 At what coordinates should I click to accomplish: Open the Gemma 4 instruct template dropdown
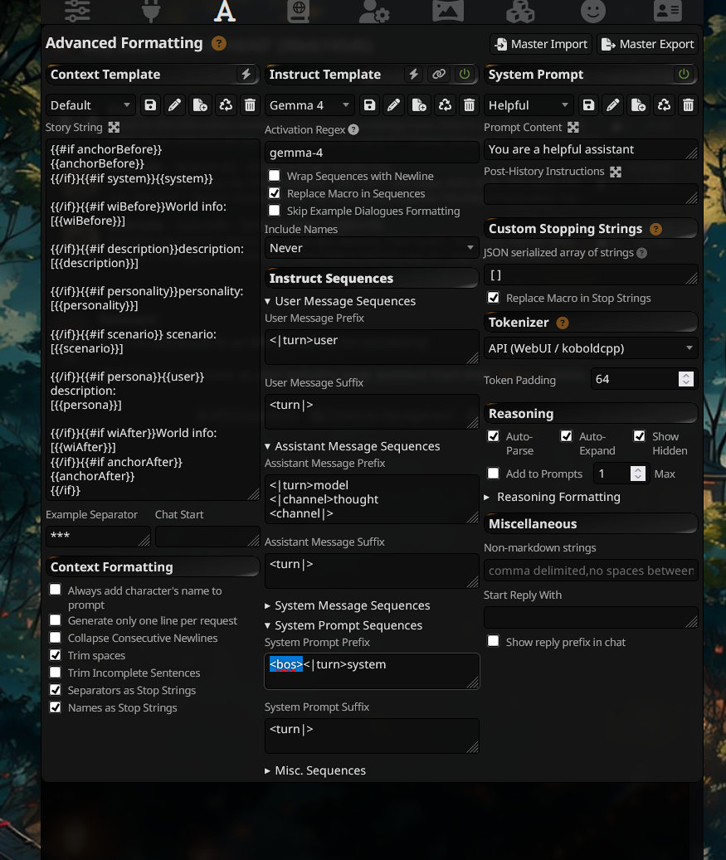point(309,104)
